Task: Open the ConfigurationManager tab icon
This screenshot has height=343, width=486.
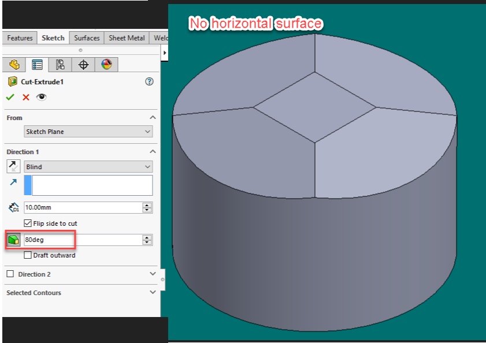Action: pyautogui.click(x=60, y=65)
